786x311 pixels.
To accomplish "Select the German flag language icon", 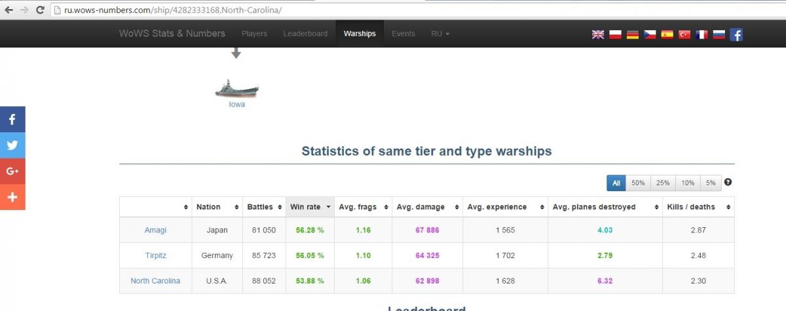I will click(633, 35).
